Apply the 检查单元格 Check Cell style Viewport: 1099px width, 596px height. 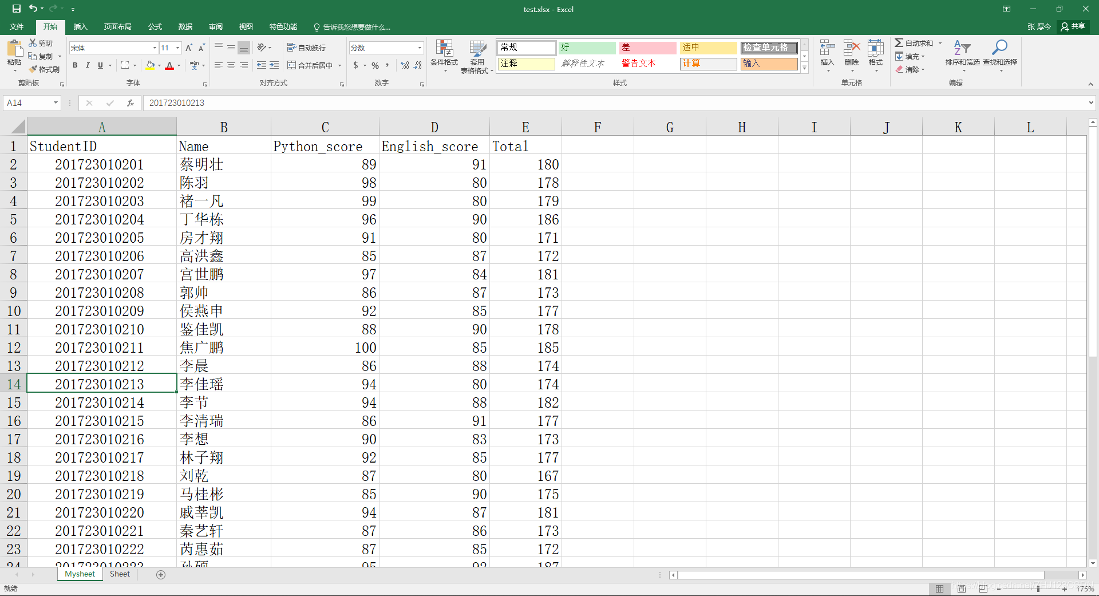pyautogui.click(x=769, y=48)
